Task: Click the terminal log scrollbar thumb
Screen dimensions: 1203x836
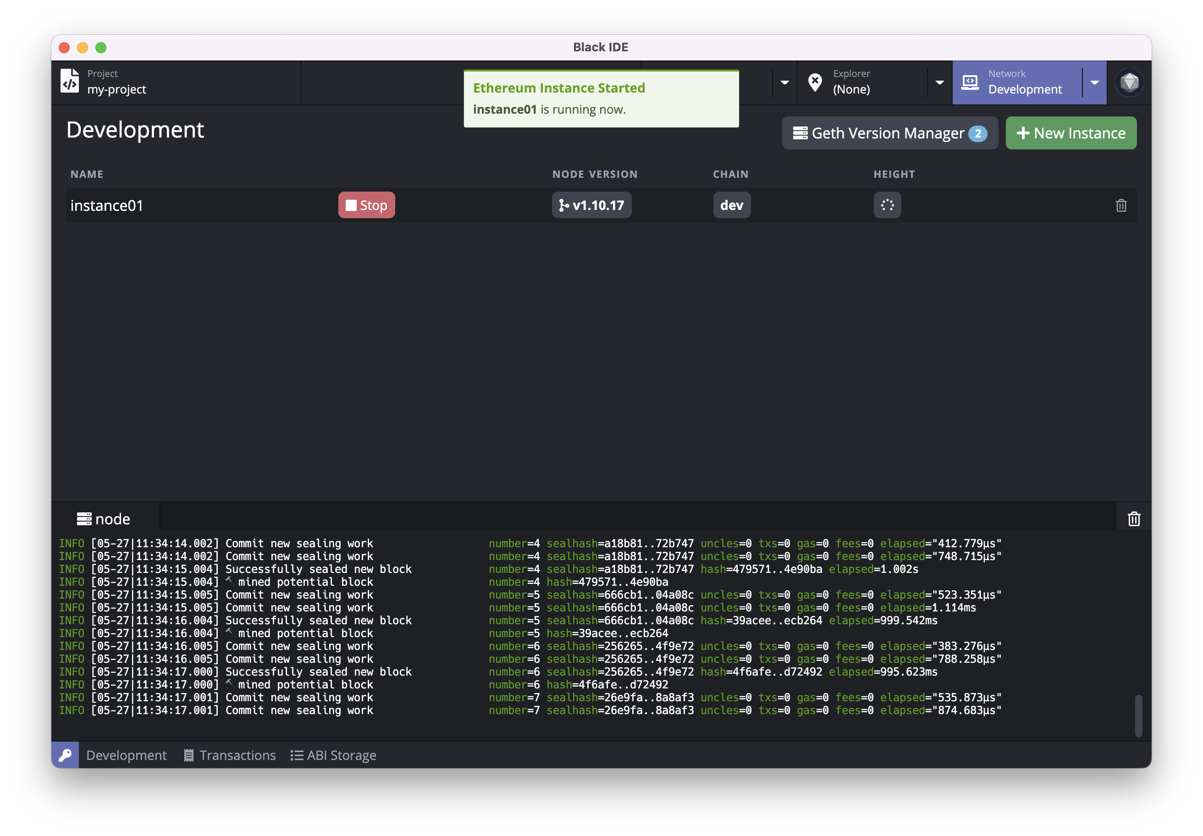Action: [1138, 715]
